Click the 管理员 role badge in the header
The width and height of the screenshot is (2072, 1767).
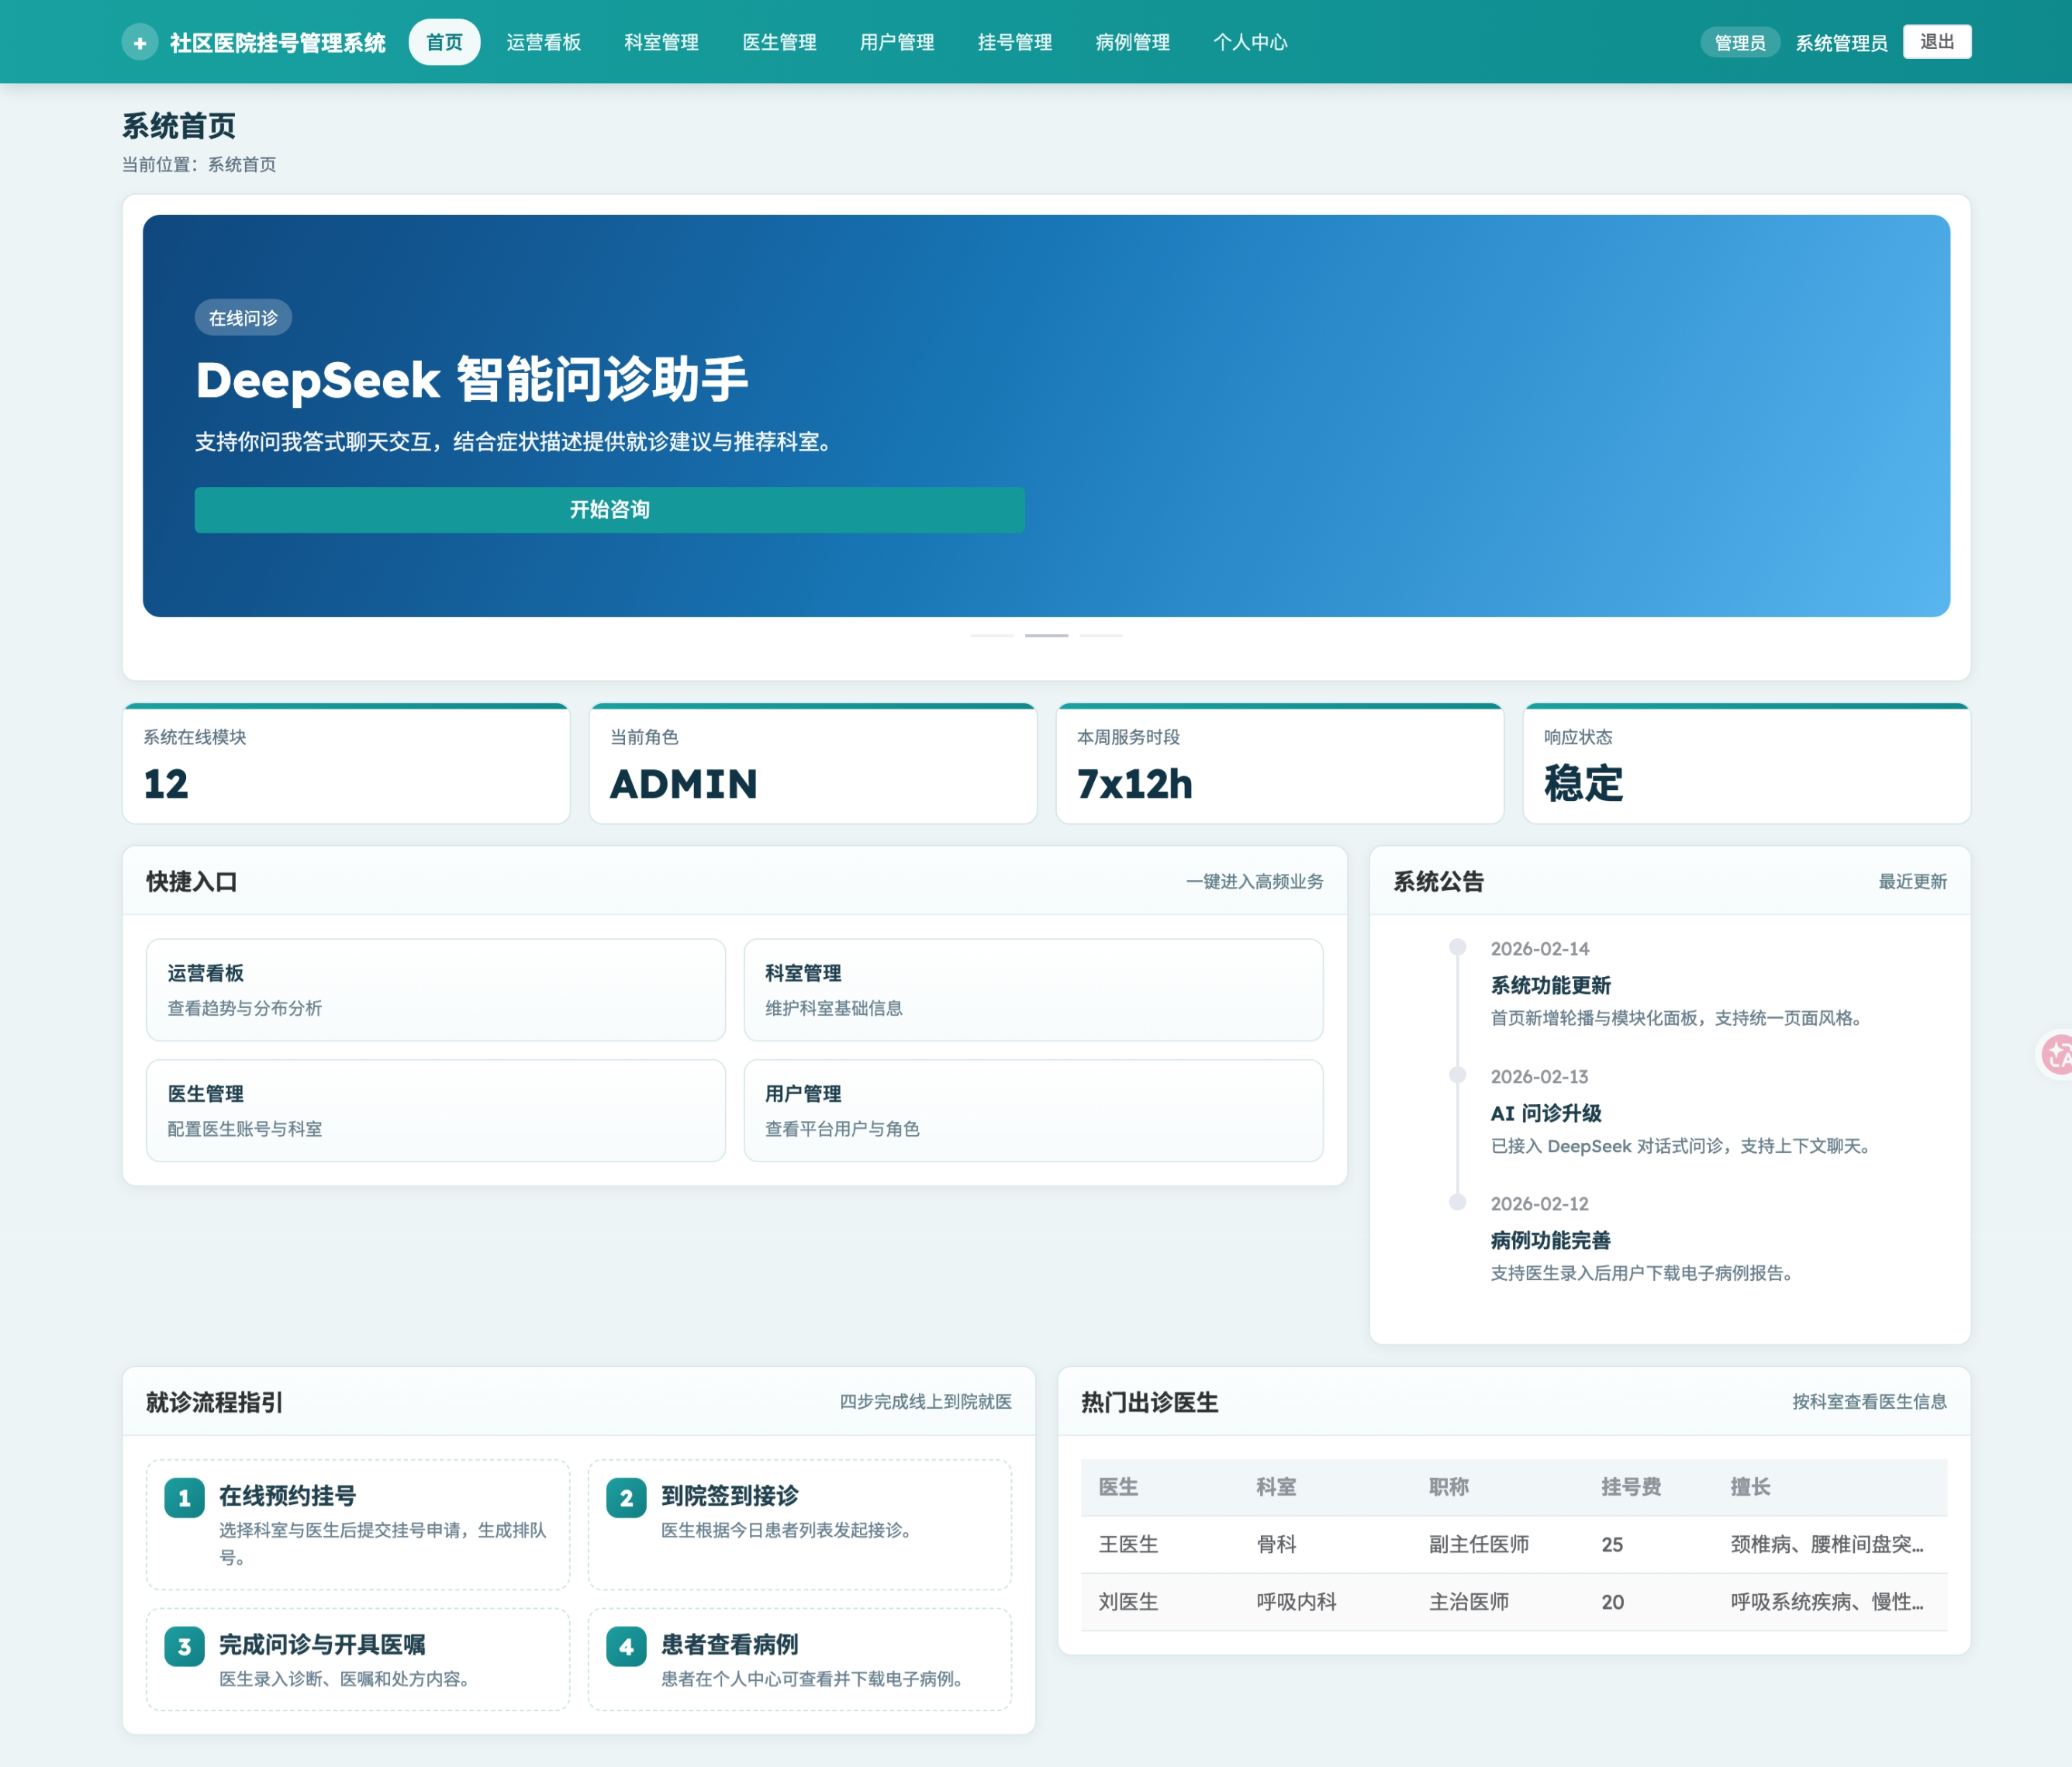(1740, 42)
